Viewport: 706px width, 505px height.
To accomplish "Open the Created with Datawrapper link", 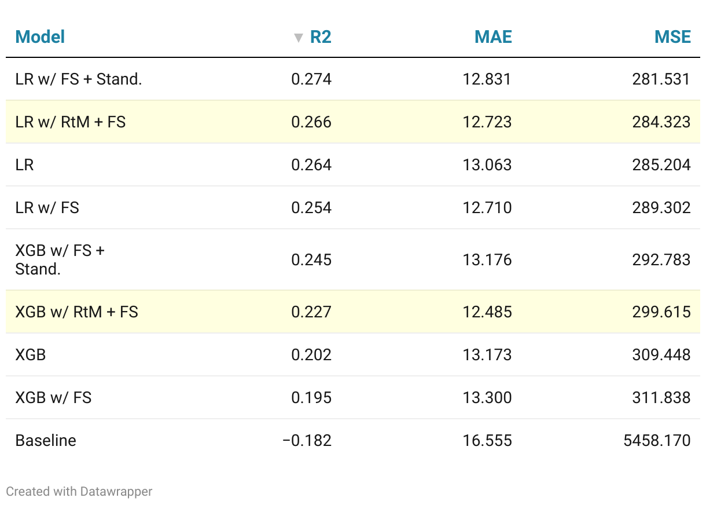I will (79, 492).
